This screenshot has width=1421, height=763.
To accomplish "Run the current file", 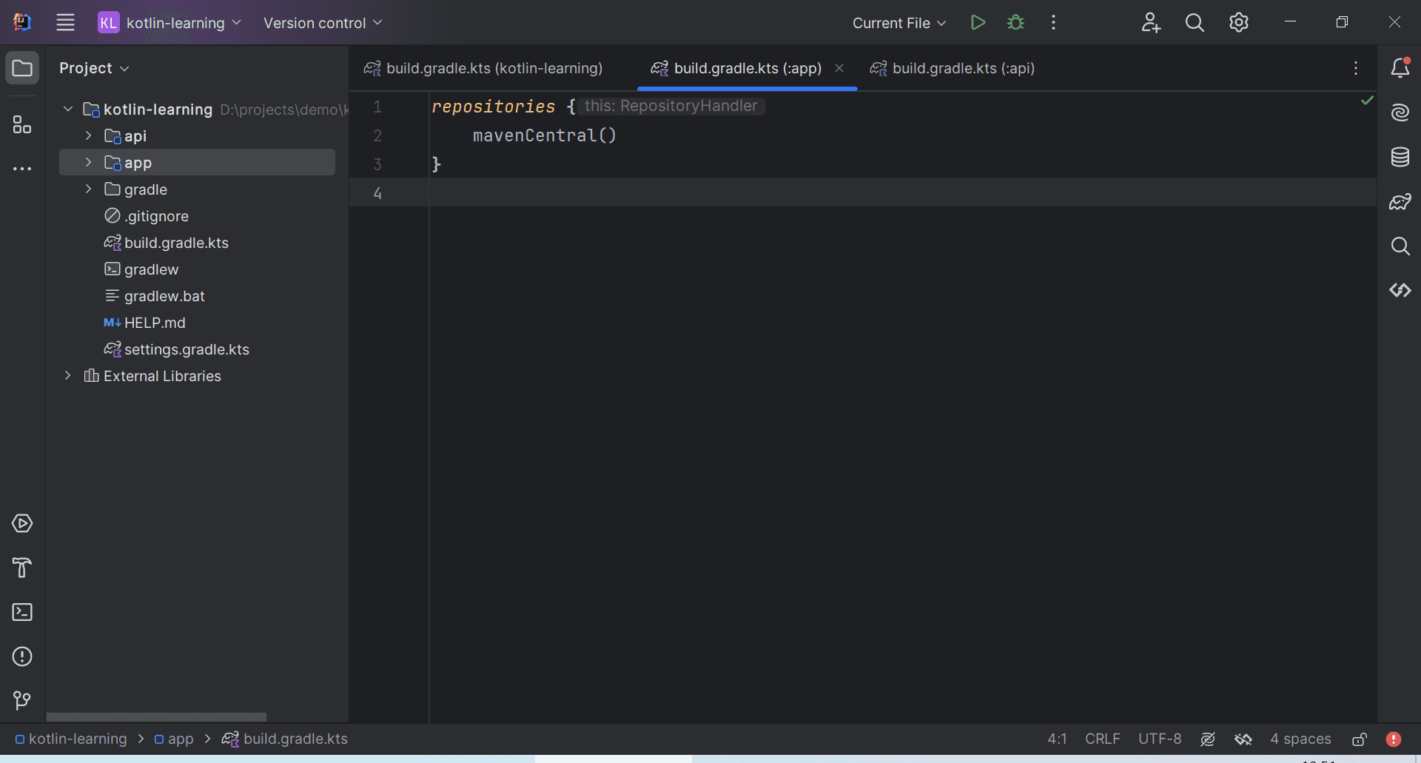I will pos(978,22).
